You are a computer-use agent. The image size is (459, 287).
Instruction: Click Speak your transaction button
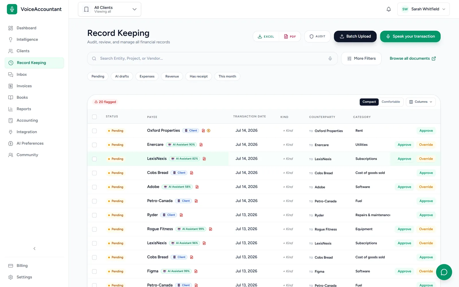click(x=410, y=36)
